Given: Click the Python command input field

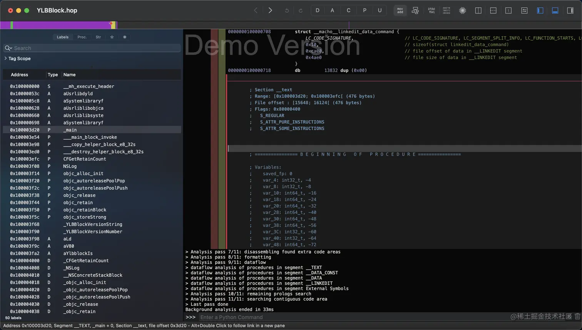Looking at the screenshot, I should (x=352, y=317).
